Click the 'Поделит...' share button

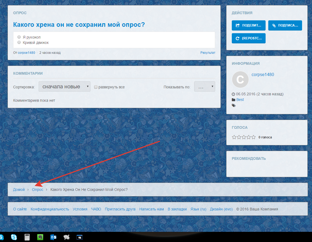tap(248, 25)
